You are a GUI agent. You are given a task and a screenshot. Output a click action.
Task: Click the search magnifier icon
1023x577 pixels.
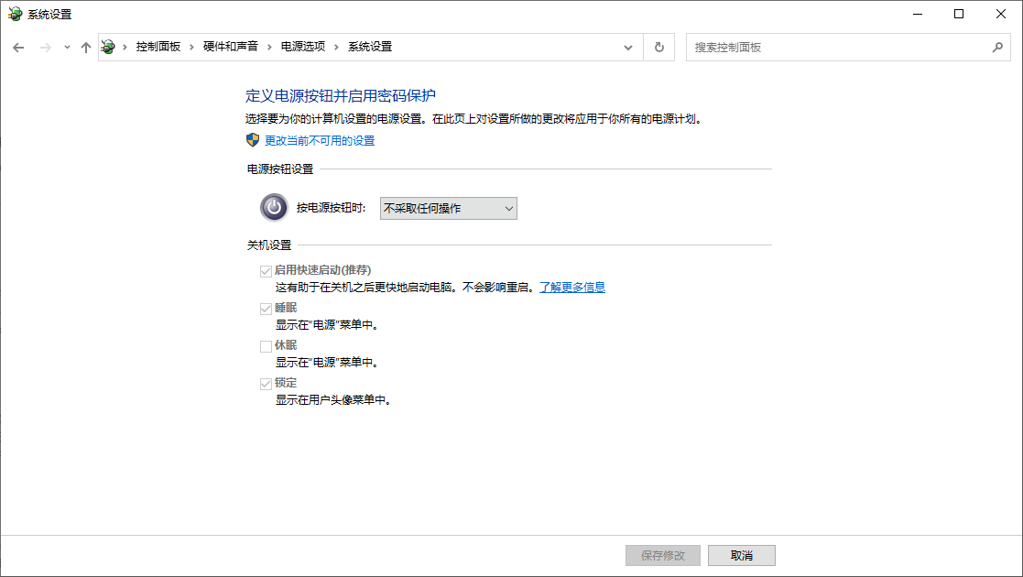(997, 48)
